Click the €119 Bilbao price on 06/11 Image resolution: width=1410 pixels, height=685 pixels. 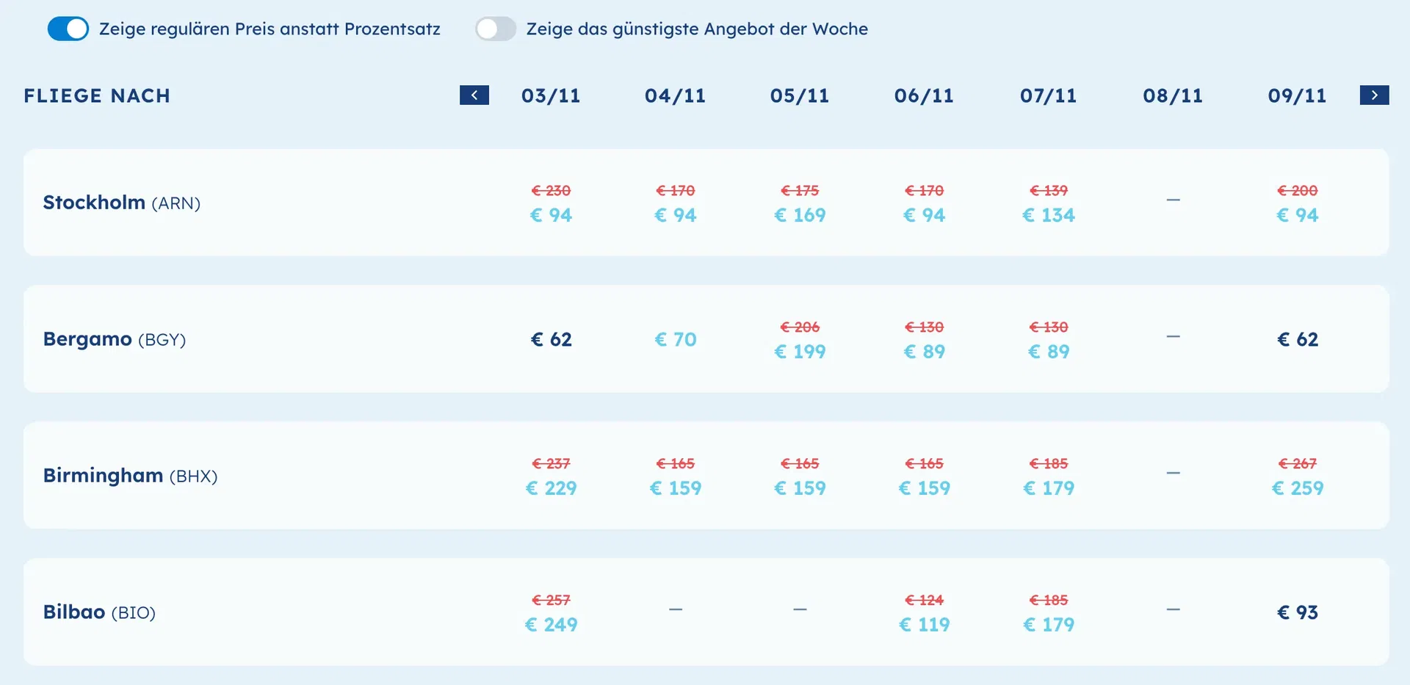(924, 624)
